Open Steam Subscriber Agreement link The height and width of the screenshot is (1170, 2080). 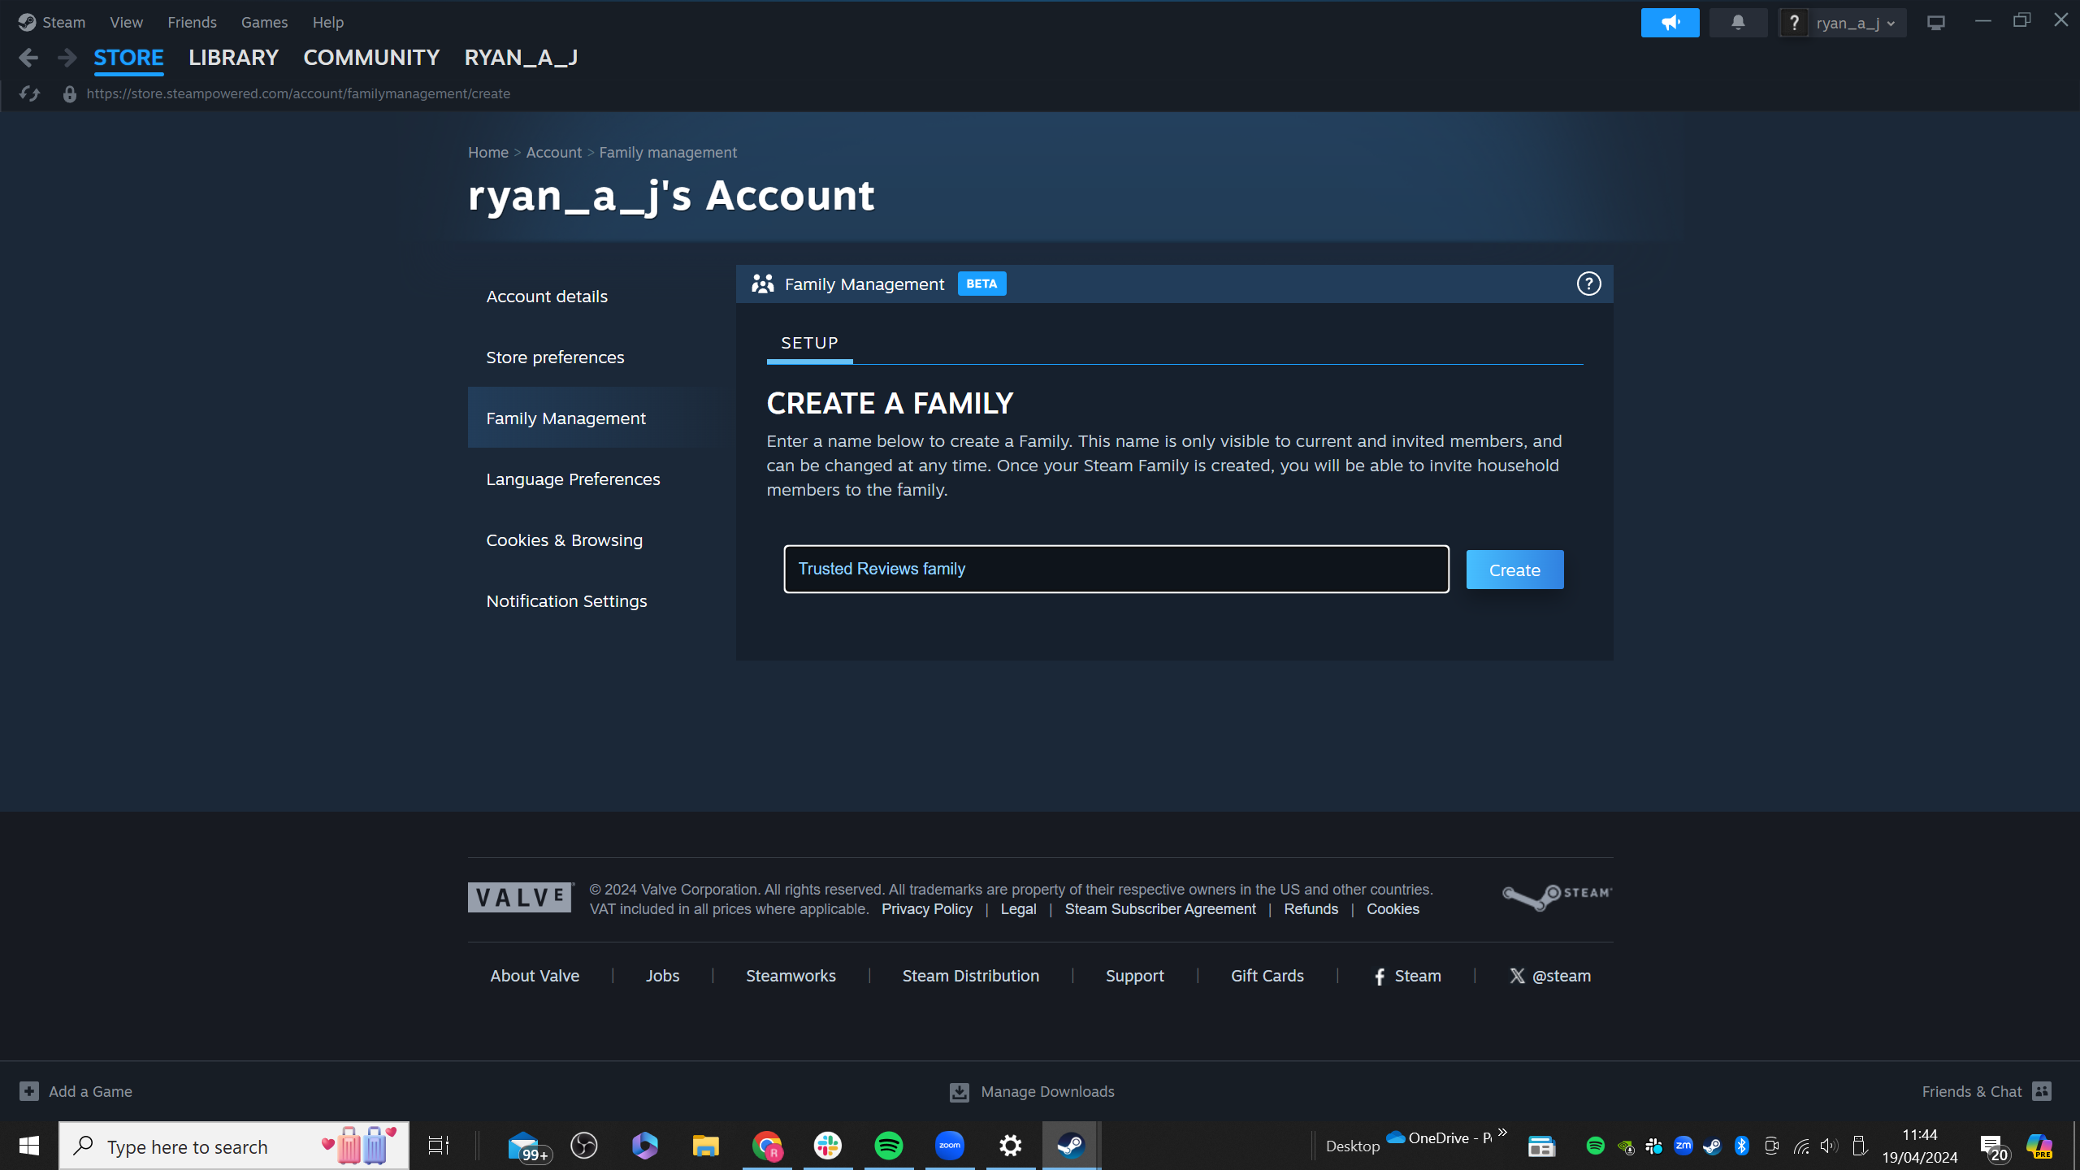click(1160, 909)
